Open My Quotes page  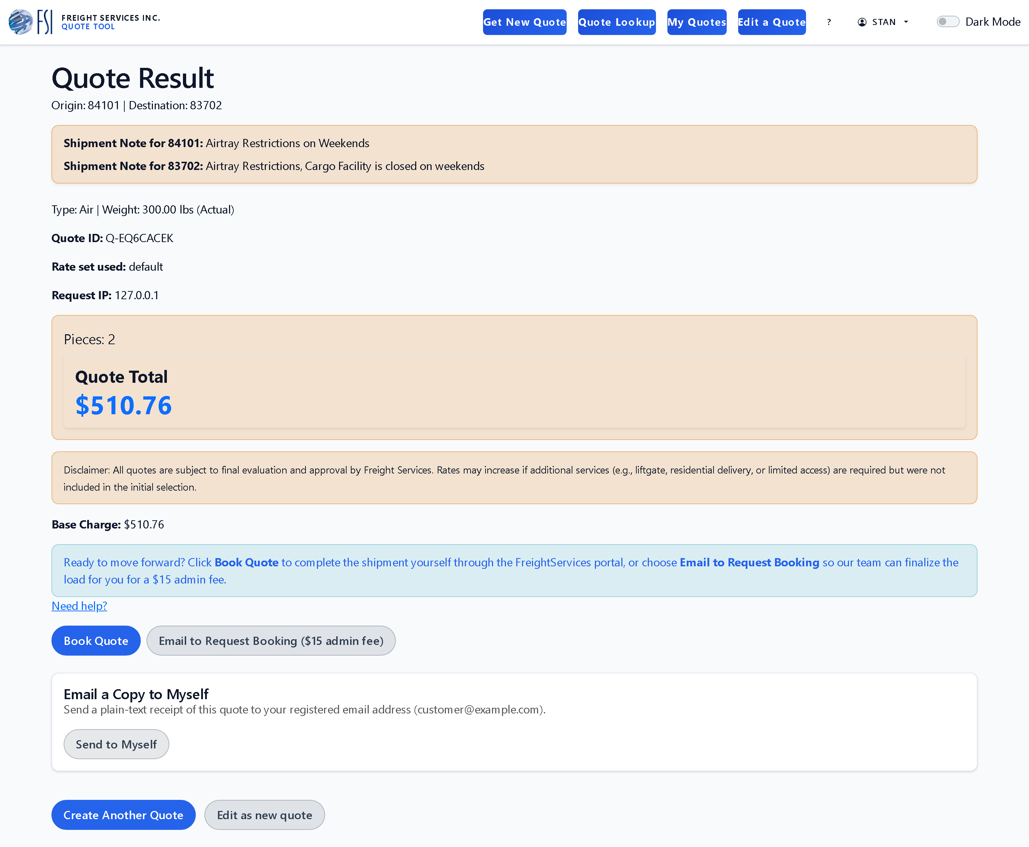[697, 22]
